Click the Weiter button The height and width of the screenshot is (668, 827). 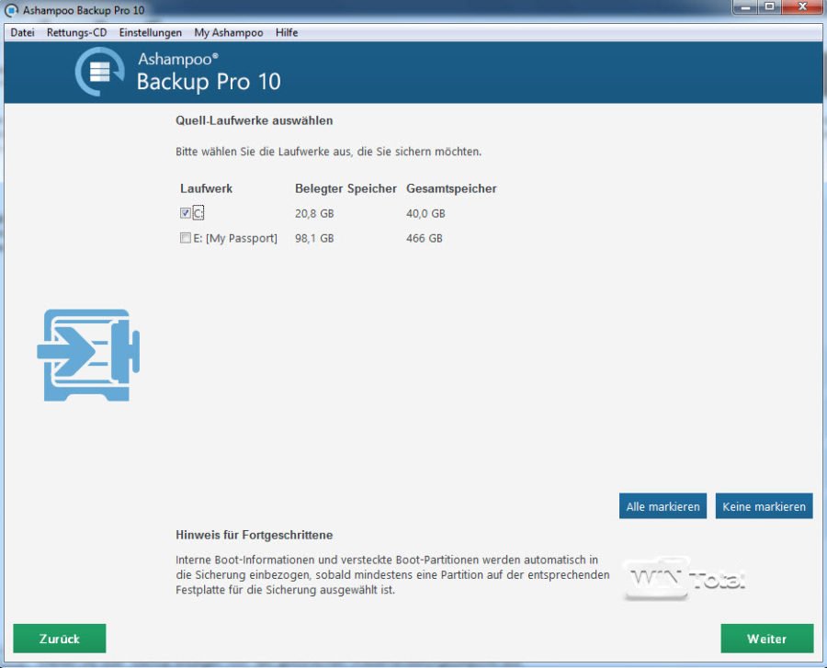(x=767, y=638)
